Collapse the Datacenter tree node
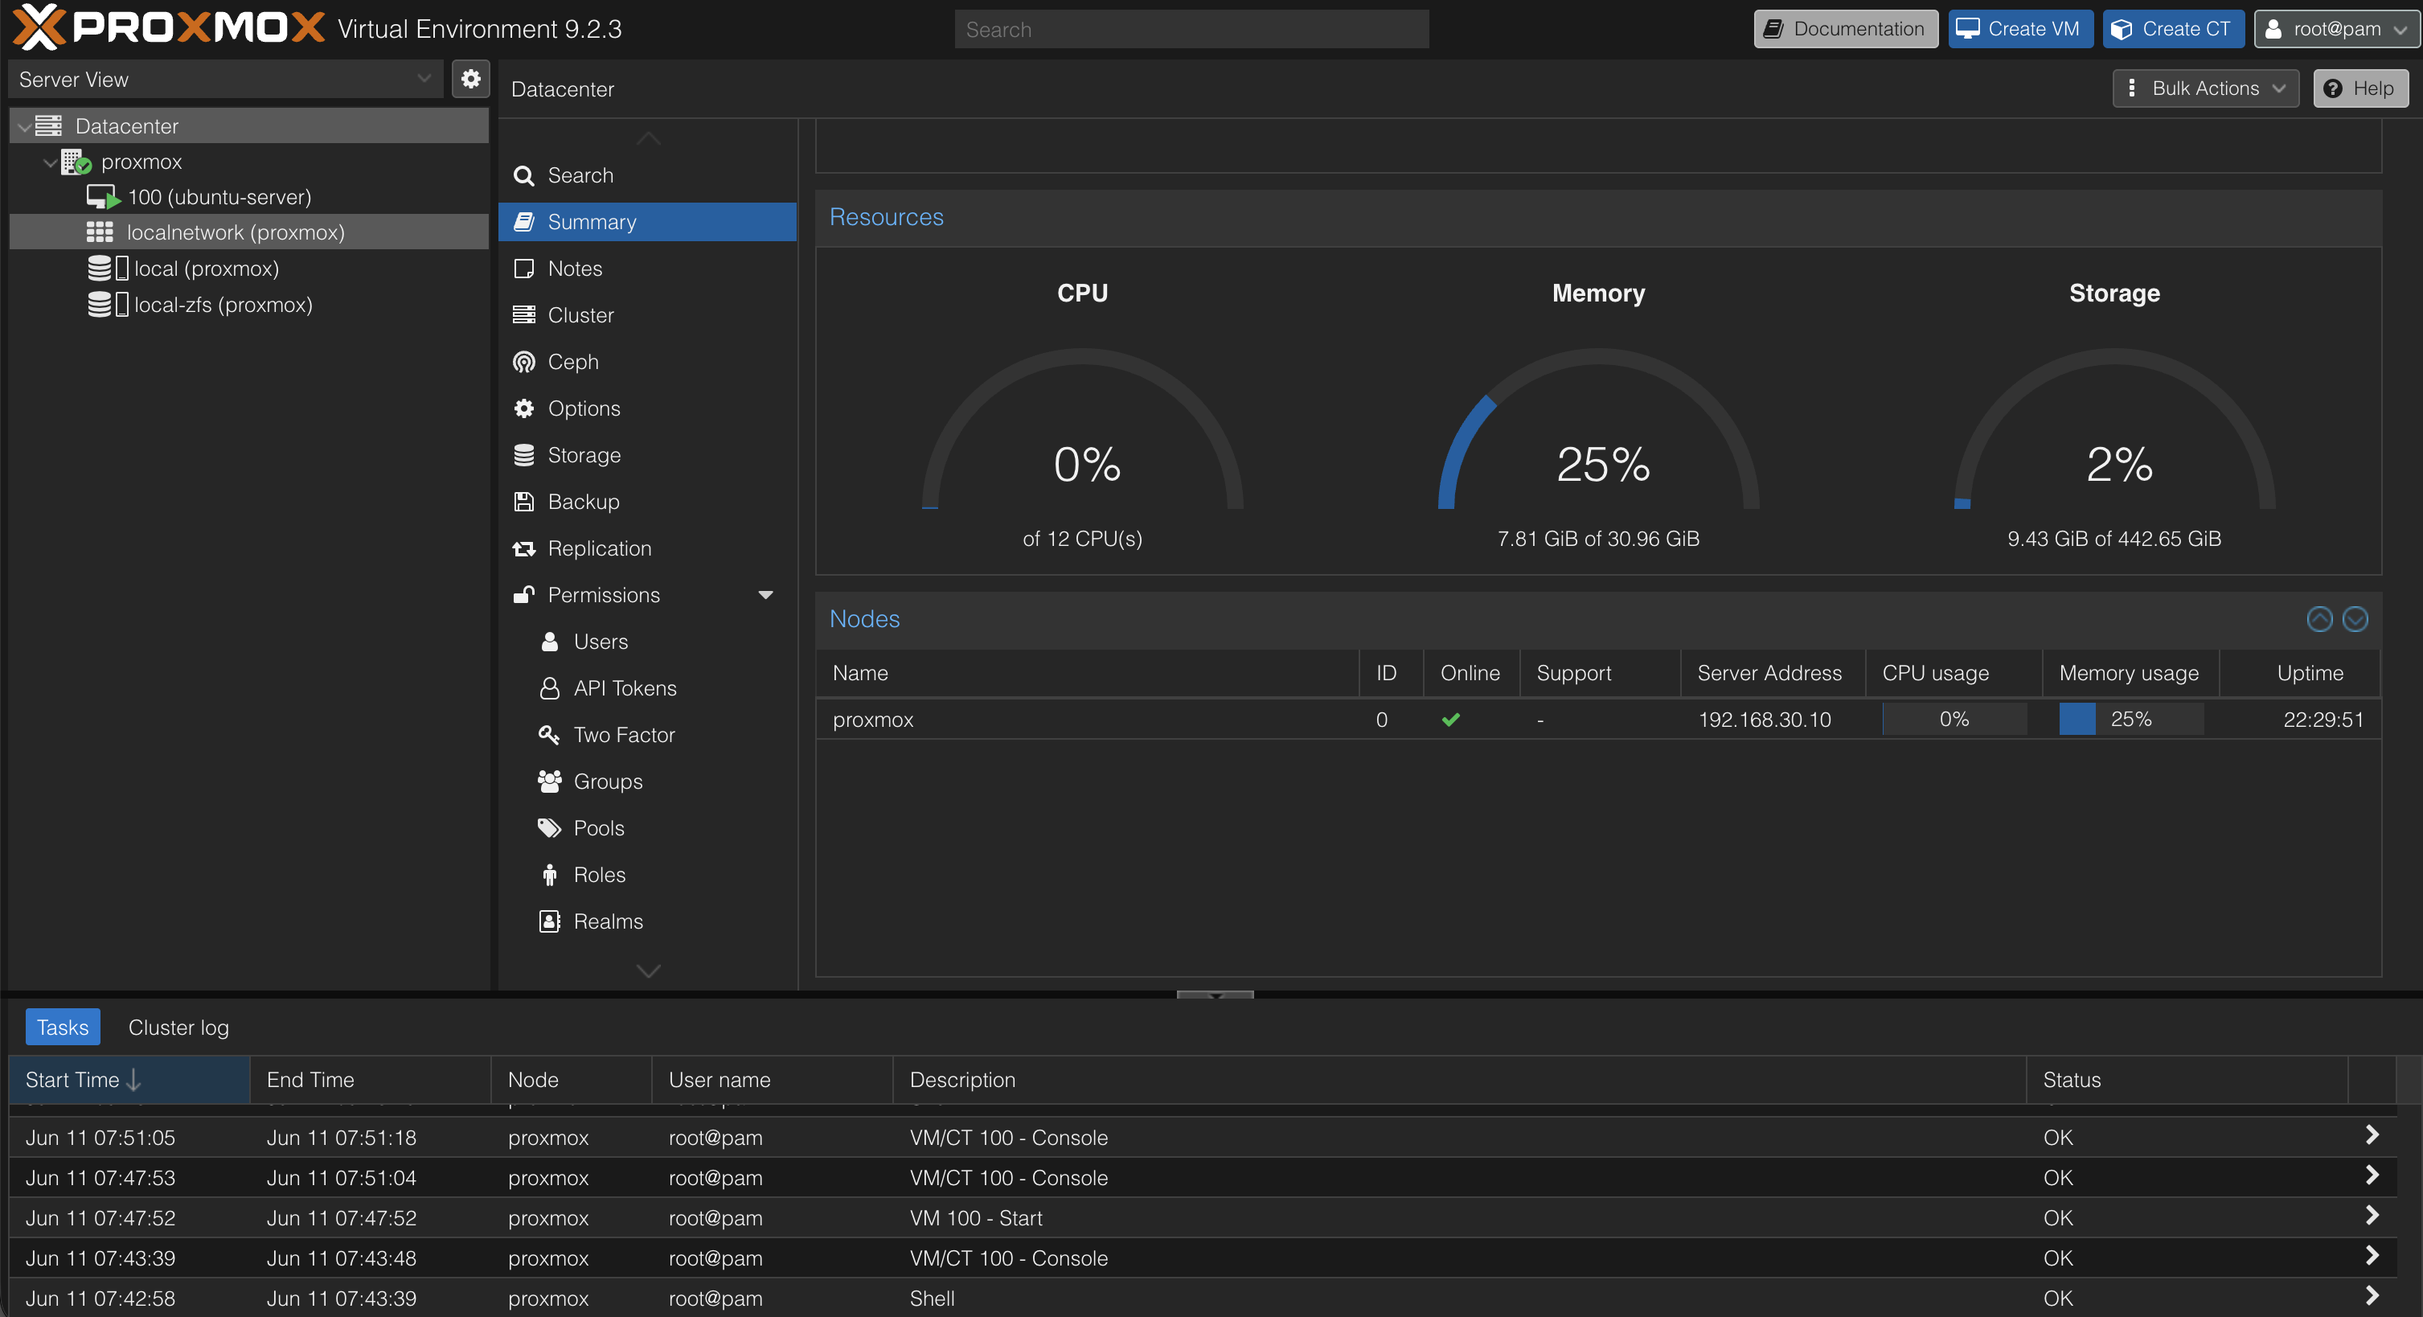This screenshot has width=2423, height=1317. point(23,126)
